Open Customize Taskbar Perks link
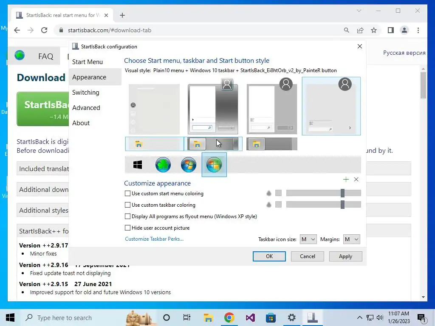The width and height of the screenshot is (435, 326). click(154, 239)
